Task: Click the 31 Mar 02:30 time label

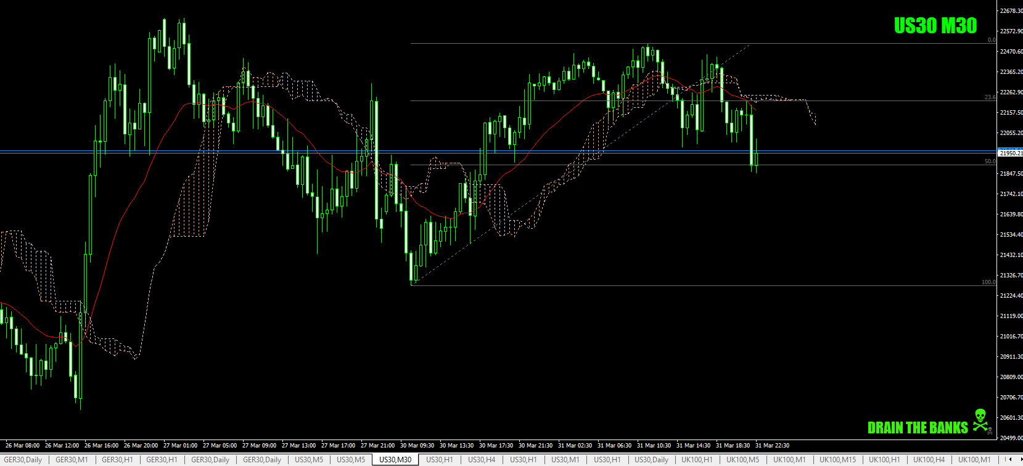Action: point(575,446)
